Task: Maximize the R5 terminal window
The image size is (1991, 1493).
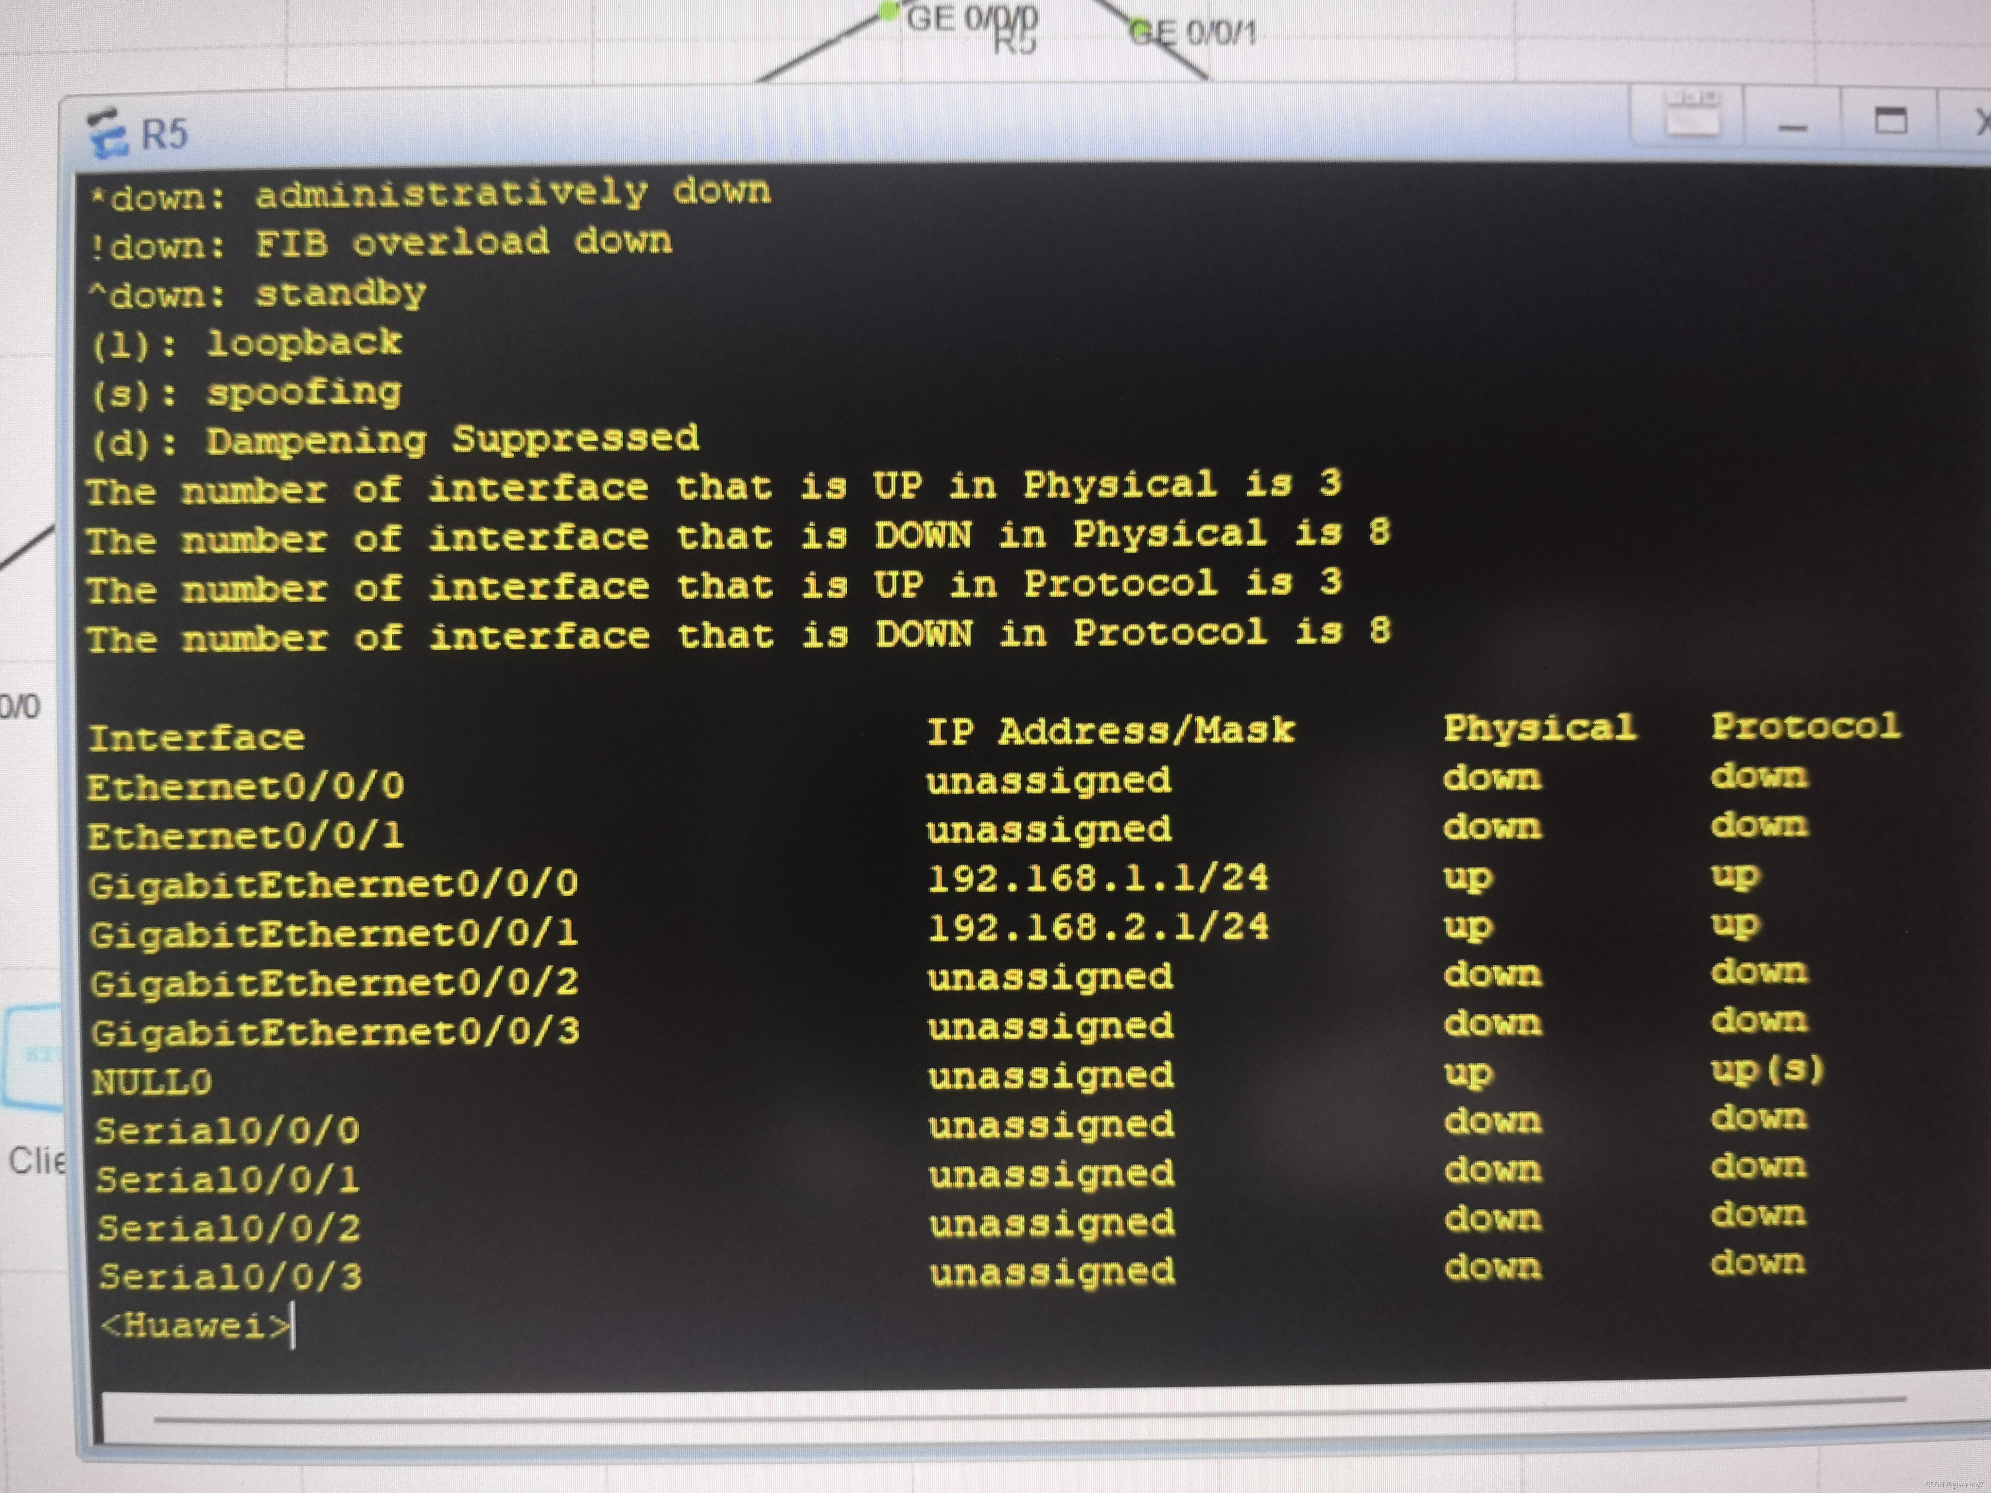Action: (x=1890, y=121)
